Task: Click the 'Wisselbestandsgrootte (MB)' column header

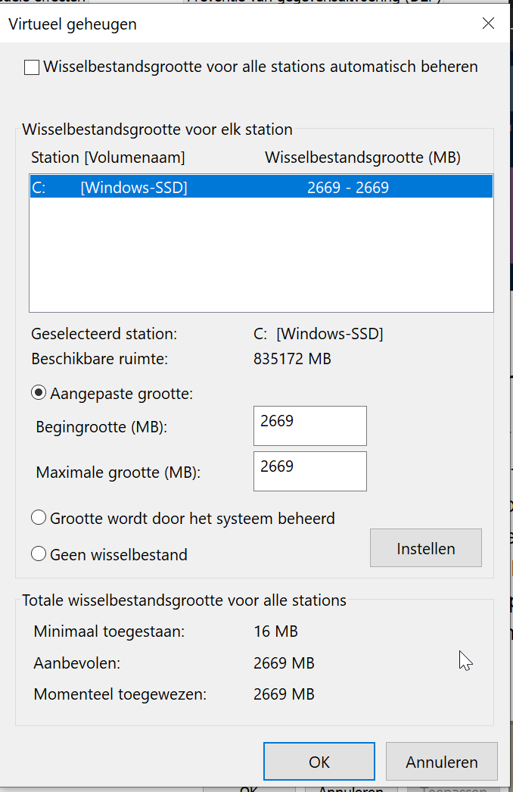Action: (362, 157)
